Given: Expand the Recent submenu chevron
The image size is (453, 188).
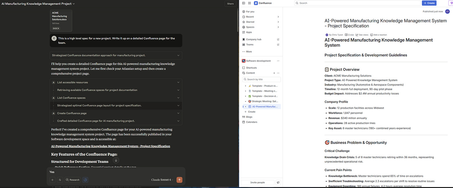Looking at the screenshot, I should coord(278,17).
